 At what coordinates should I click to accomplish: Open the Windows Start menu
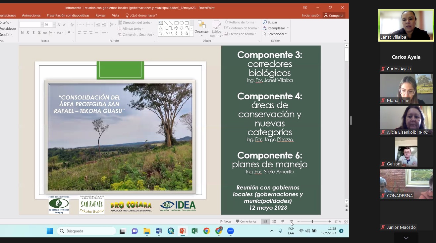click(50, 231)
